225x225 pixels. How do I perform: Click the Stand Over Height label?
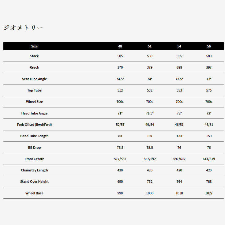(34, 182)
